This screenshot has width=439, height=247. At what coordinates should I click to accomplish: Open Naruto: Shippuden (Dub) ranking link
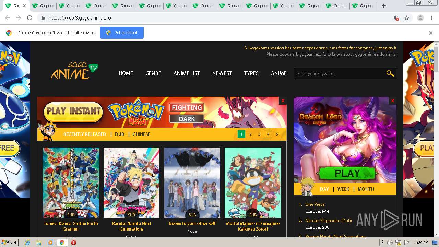click(329, 221)
